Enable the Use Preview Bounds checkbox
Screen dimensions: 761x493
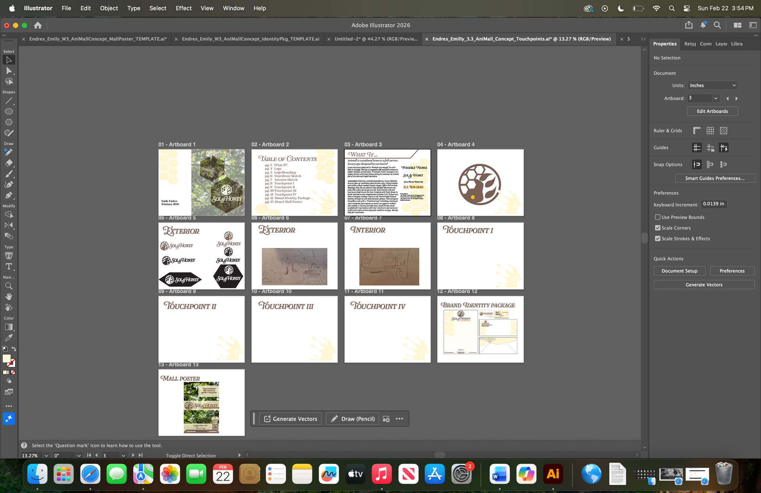pos(658,217)
